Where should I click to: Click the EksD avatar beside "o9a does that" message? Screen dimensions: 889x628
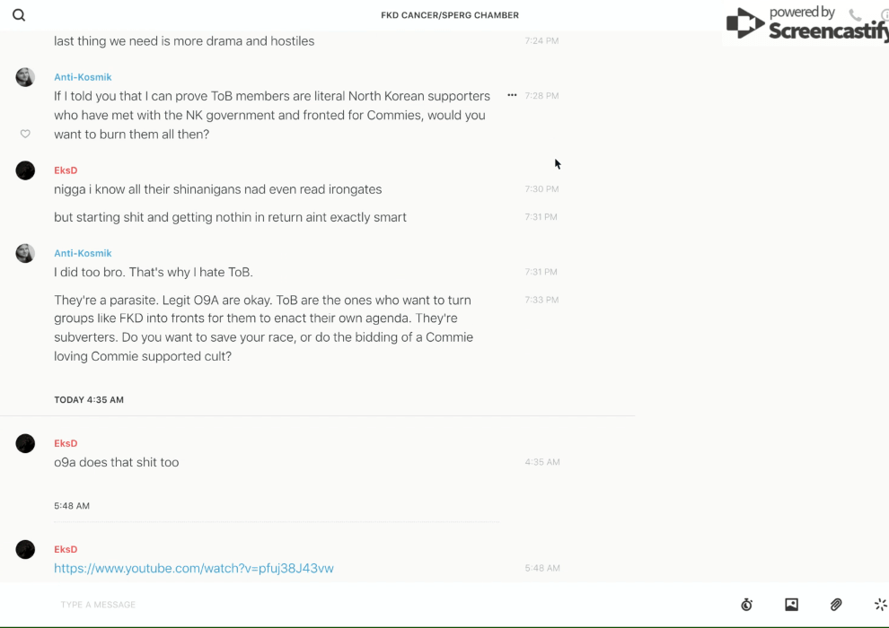[x=25, y=443]
